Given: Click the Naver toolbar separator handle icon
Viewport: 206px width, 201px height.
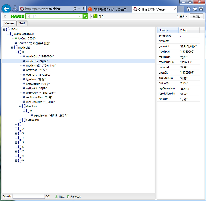Looking at the screenshot, I should click(x=91, y=16).
